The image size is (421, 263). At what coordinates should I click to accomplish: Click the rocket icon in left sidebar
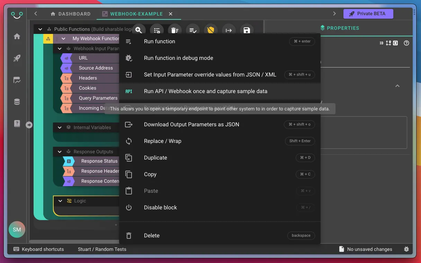click(x=17, y=58)
